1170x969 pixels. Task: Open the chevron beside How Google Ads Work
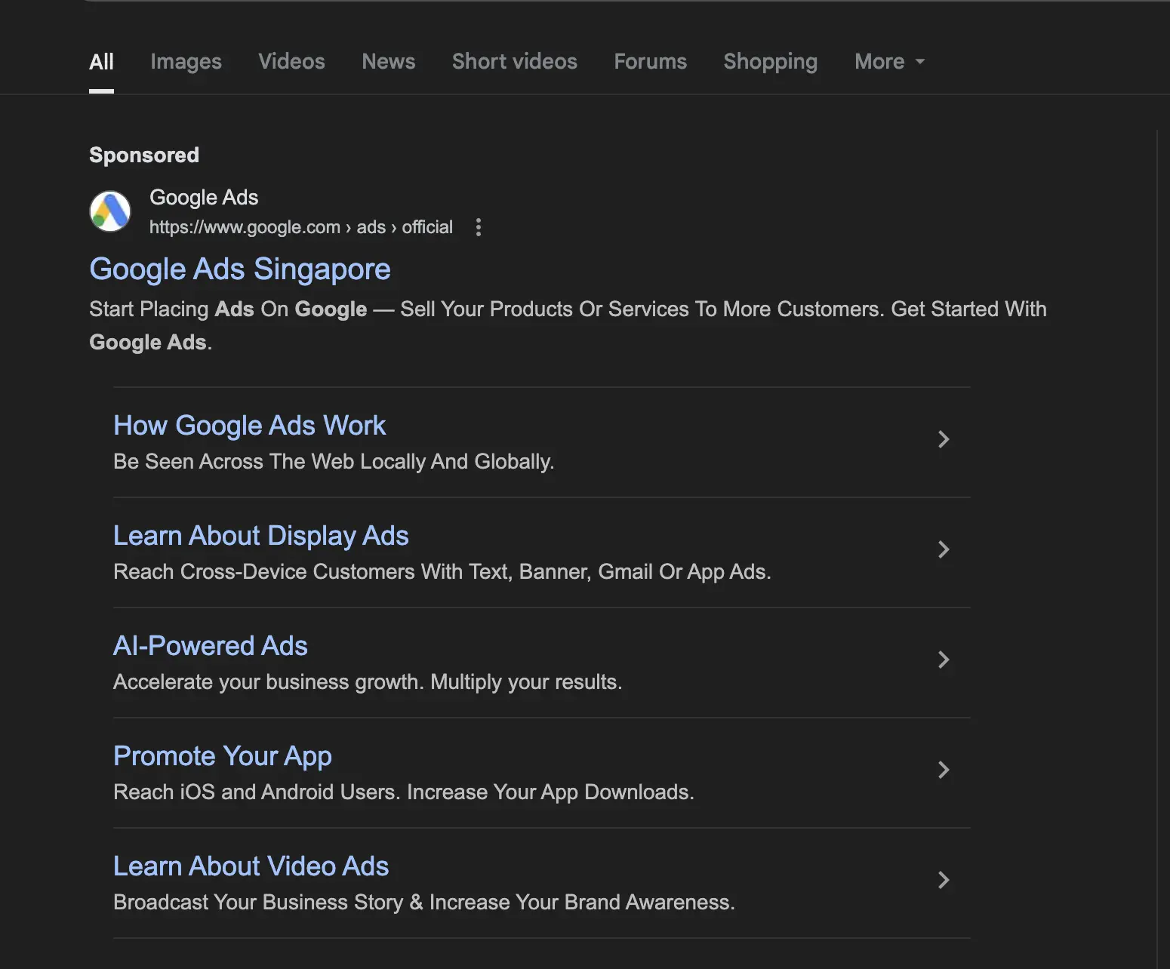[944, 439]
